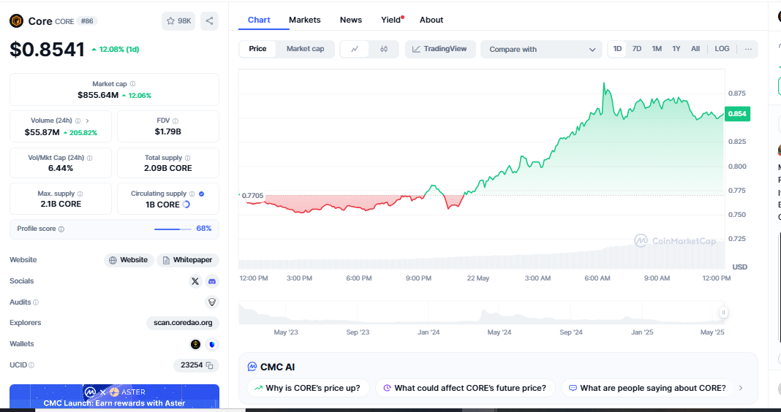The width and height of the screenshot is (781, 412).
Task: Click the 68% profile score value
Action: click(x=204, y=229)
